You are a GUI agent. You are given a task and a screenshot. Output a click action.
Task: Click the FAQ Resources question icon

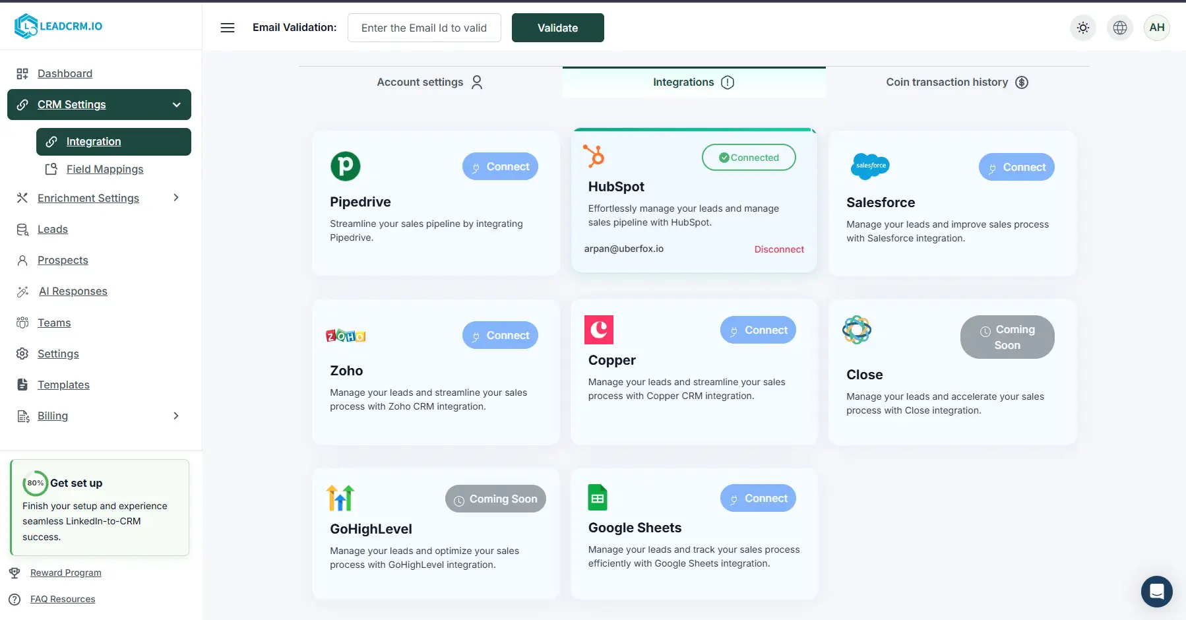coord(15,600)
